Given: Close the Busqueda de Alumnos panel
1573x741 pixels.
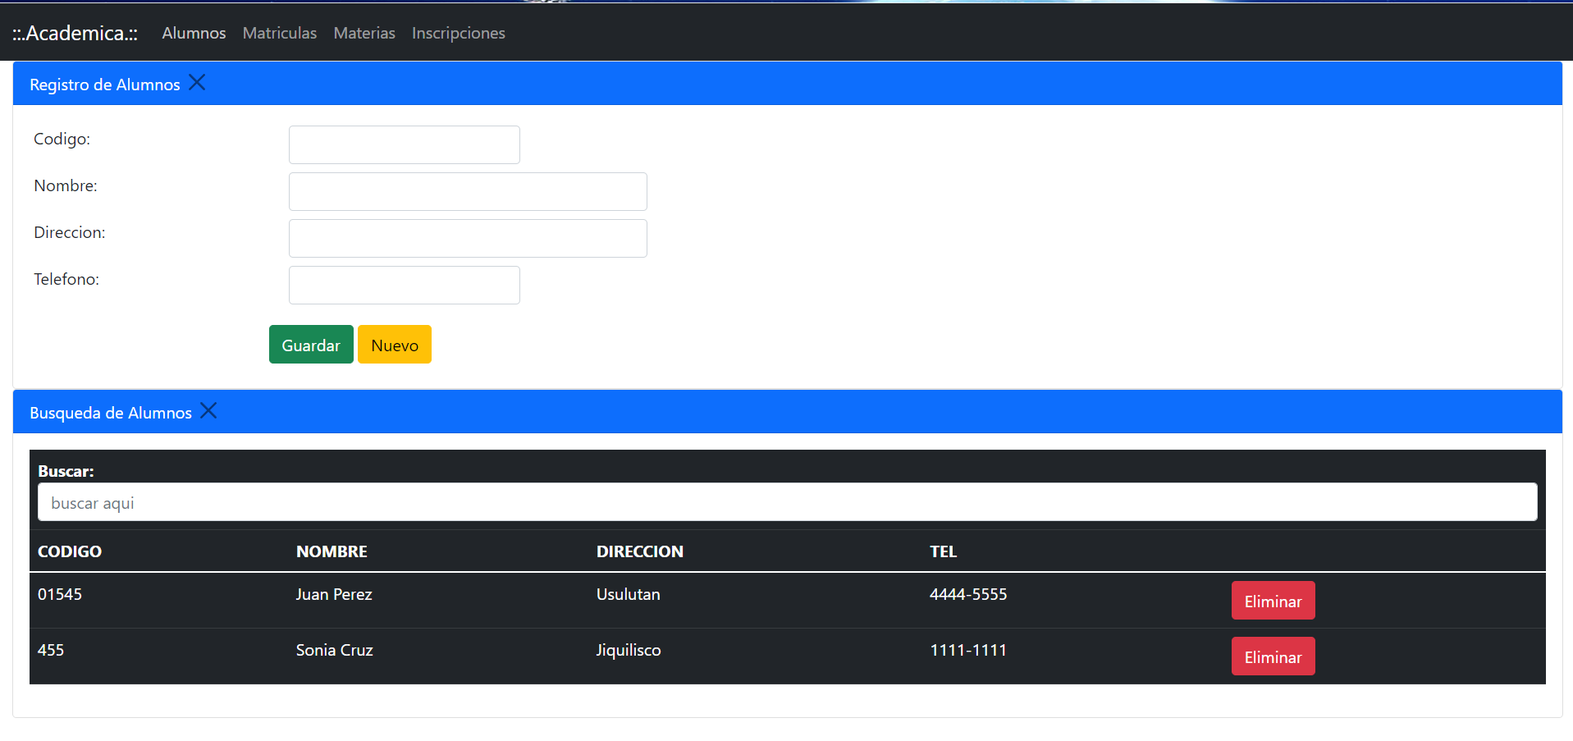Looking at the screenshot, I should pyautogui.click(x=208, y=411).
